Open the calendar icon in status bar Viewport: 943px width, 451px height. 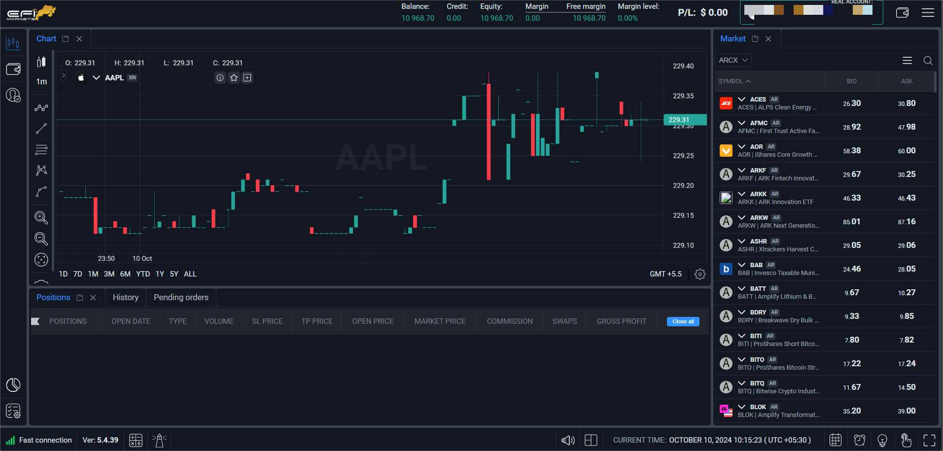pyautogui.click(x=836, y=440)
